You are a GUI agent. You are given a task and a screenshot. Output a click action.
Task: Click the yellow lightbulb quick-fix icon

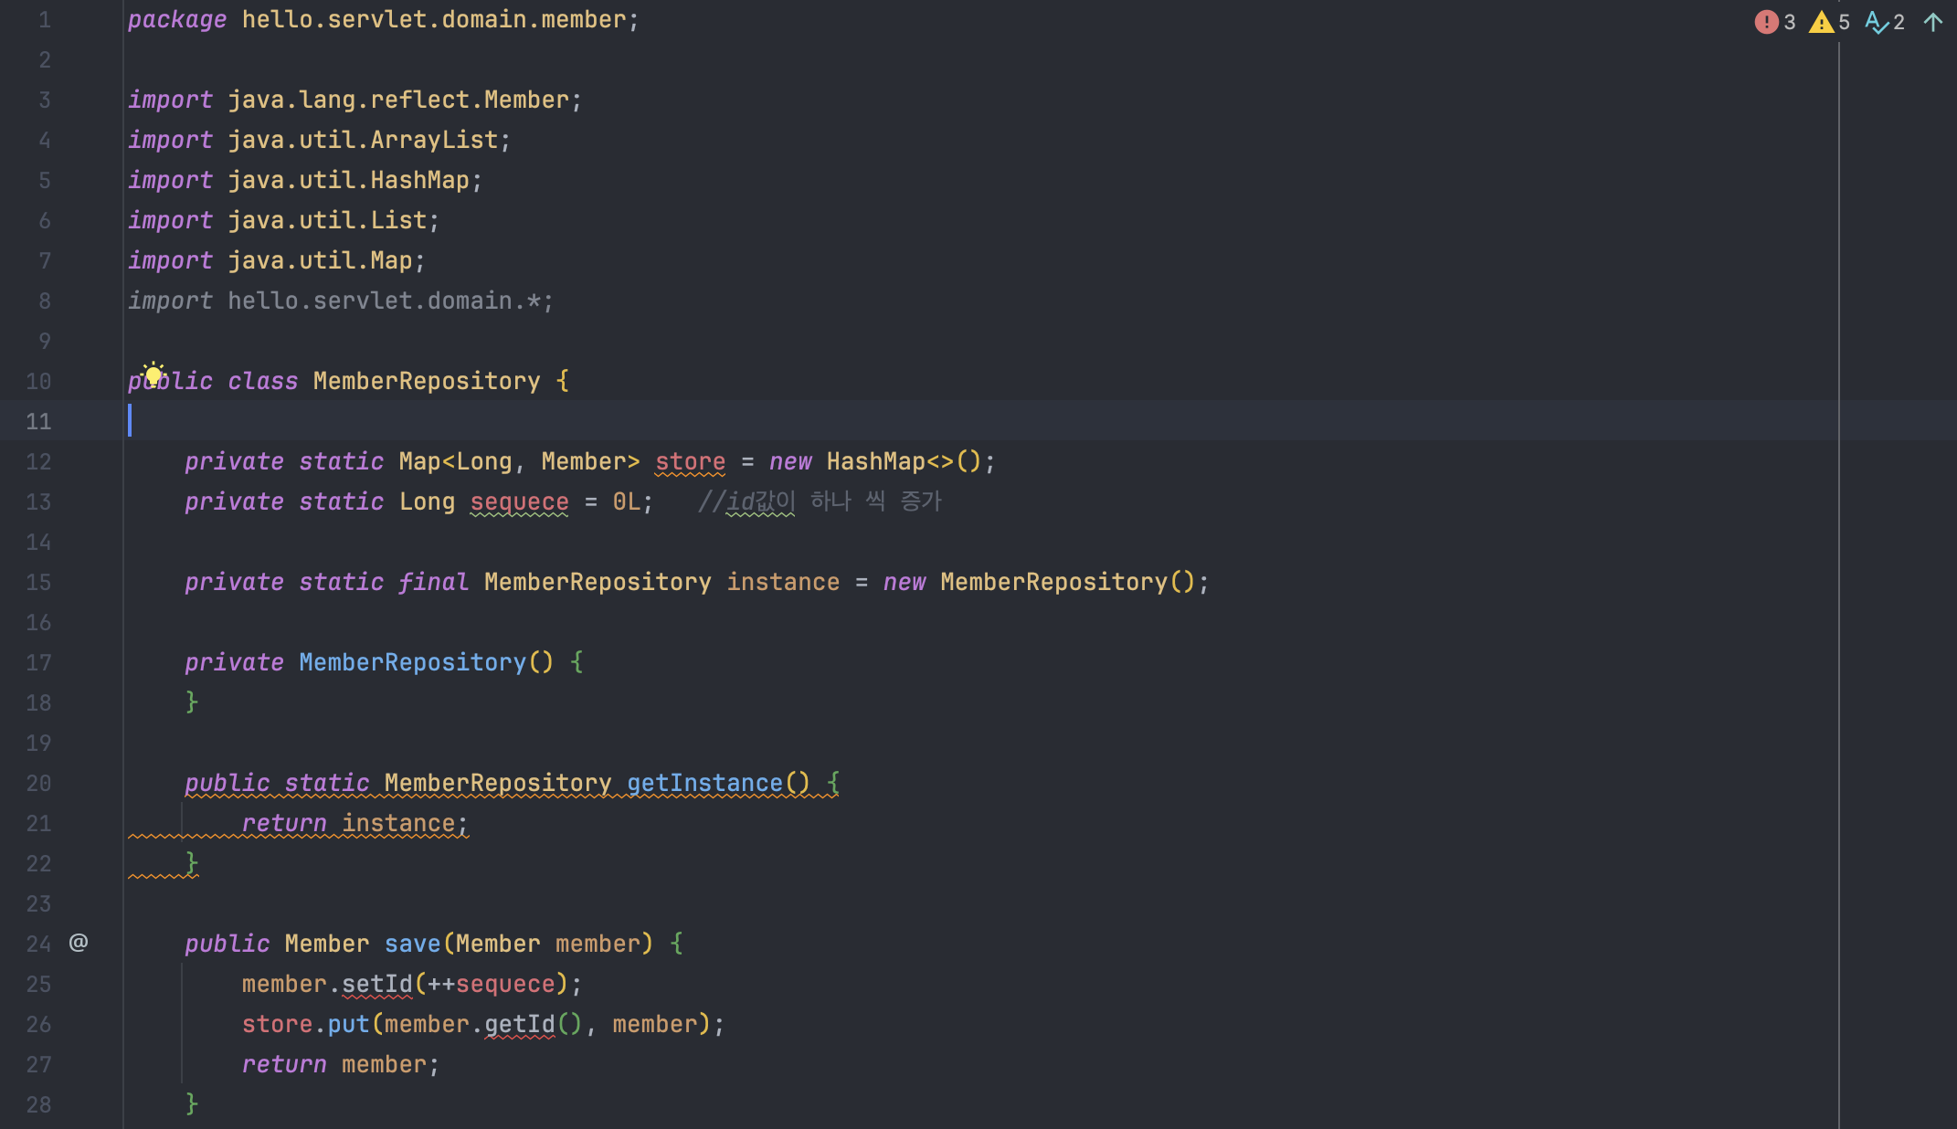coord(153,373)
